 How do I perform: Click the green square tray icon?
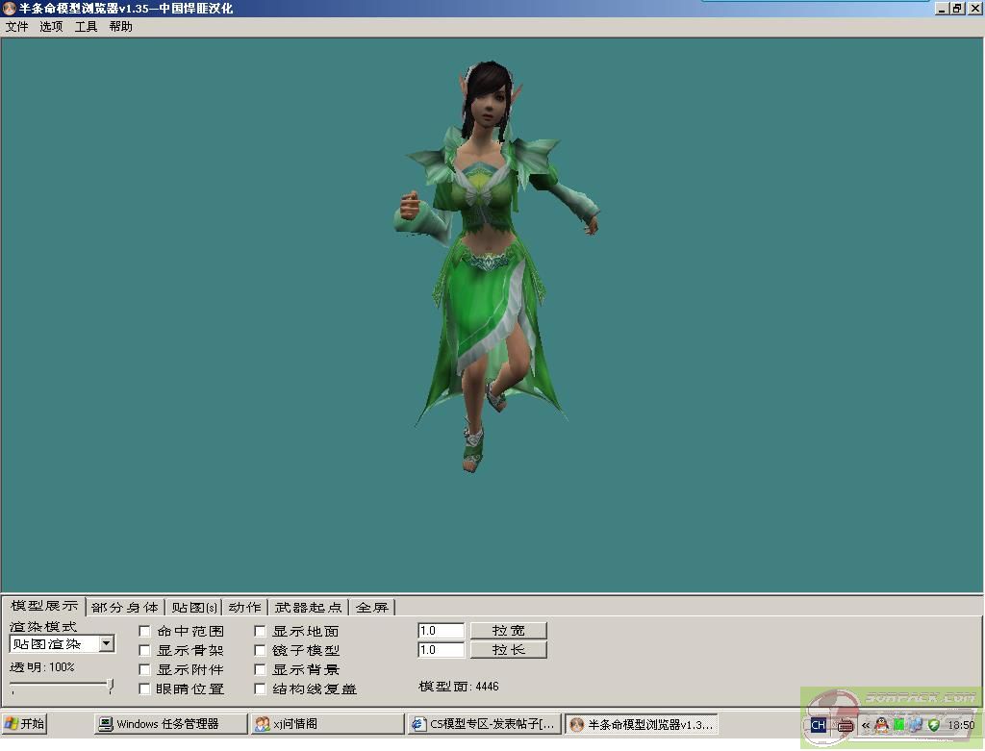click(x=898, y=725)
